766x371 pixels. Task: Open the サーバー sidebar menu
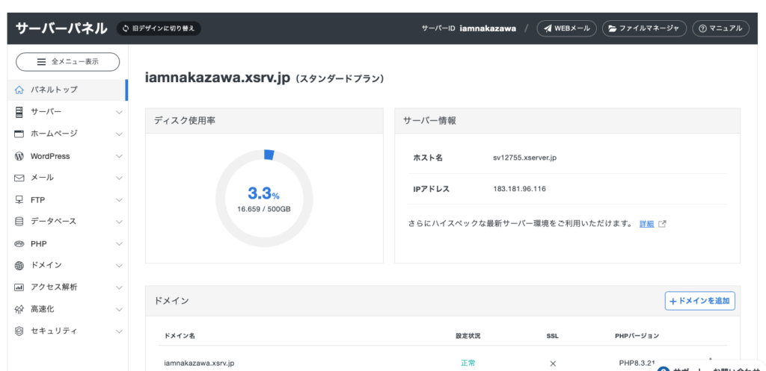[67, 112]
